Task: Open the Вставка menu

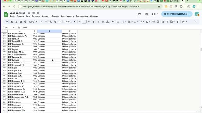Action: pyautogui.click(x=36, y=16)
